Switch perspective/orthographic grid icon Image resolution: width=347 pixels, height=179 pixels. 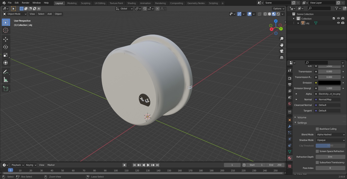(x=281, y=58)
